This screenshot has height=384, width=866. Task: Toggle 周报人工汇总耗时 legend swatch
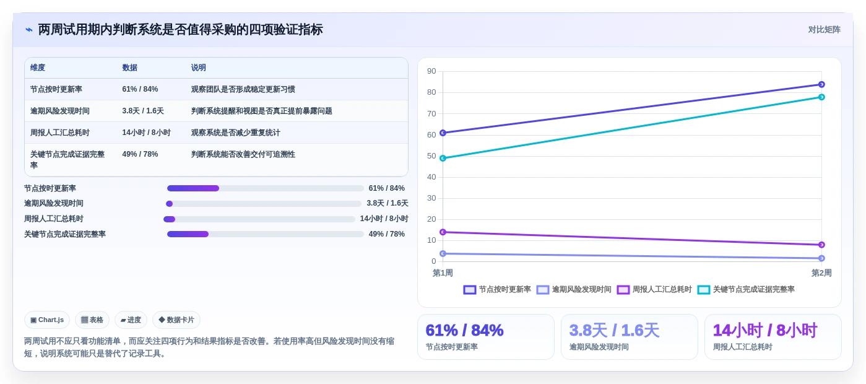click(623, 290)
